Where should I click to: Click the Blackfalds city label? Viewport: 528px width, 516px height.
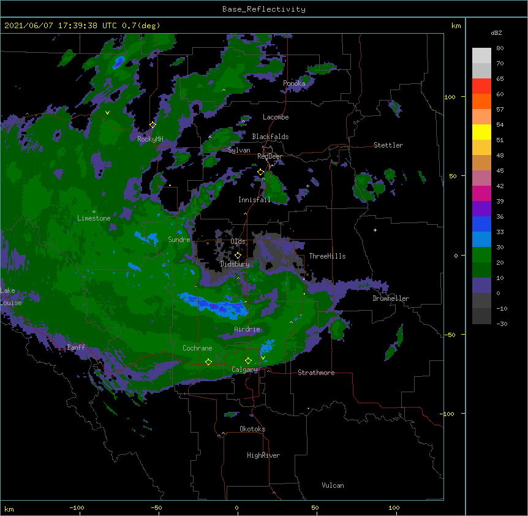click(x=270, y=137)
